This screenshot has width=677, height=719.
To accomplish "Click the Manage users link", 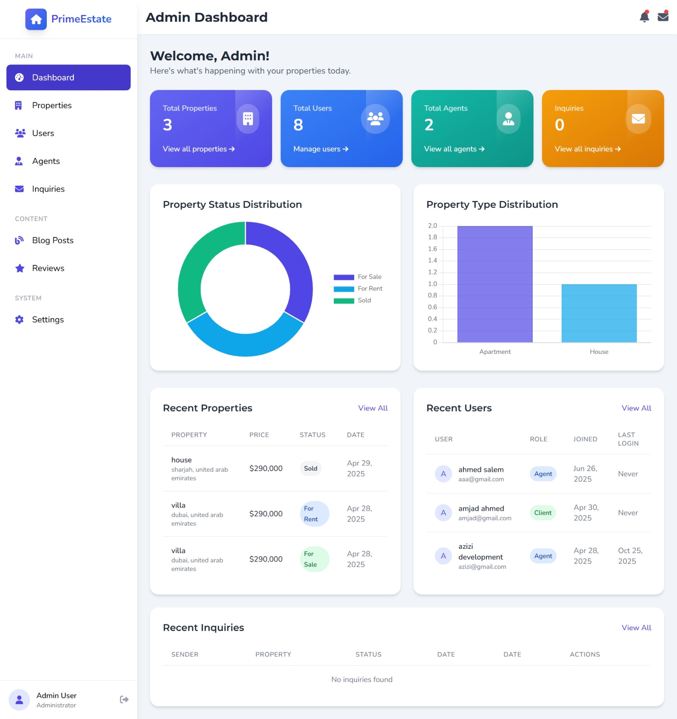I will (x=320, y=149).
